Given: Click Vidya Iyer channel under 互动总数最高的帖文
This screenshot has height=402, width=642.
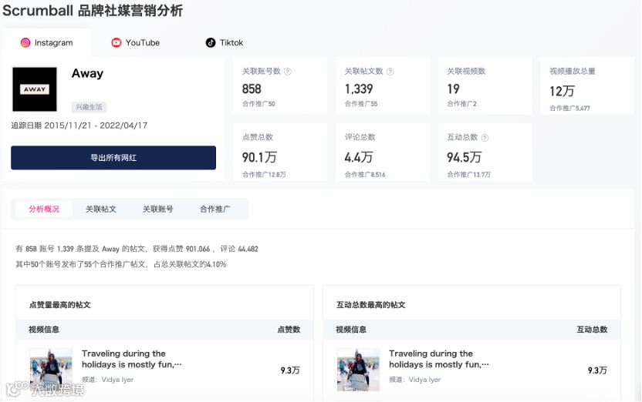Looking at the screenshot, I should pyautogui.click(x=415, y=380).
